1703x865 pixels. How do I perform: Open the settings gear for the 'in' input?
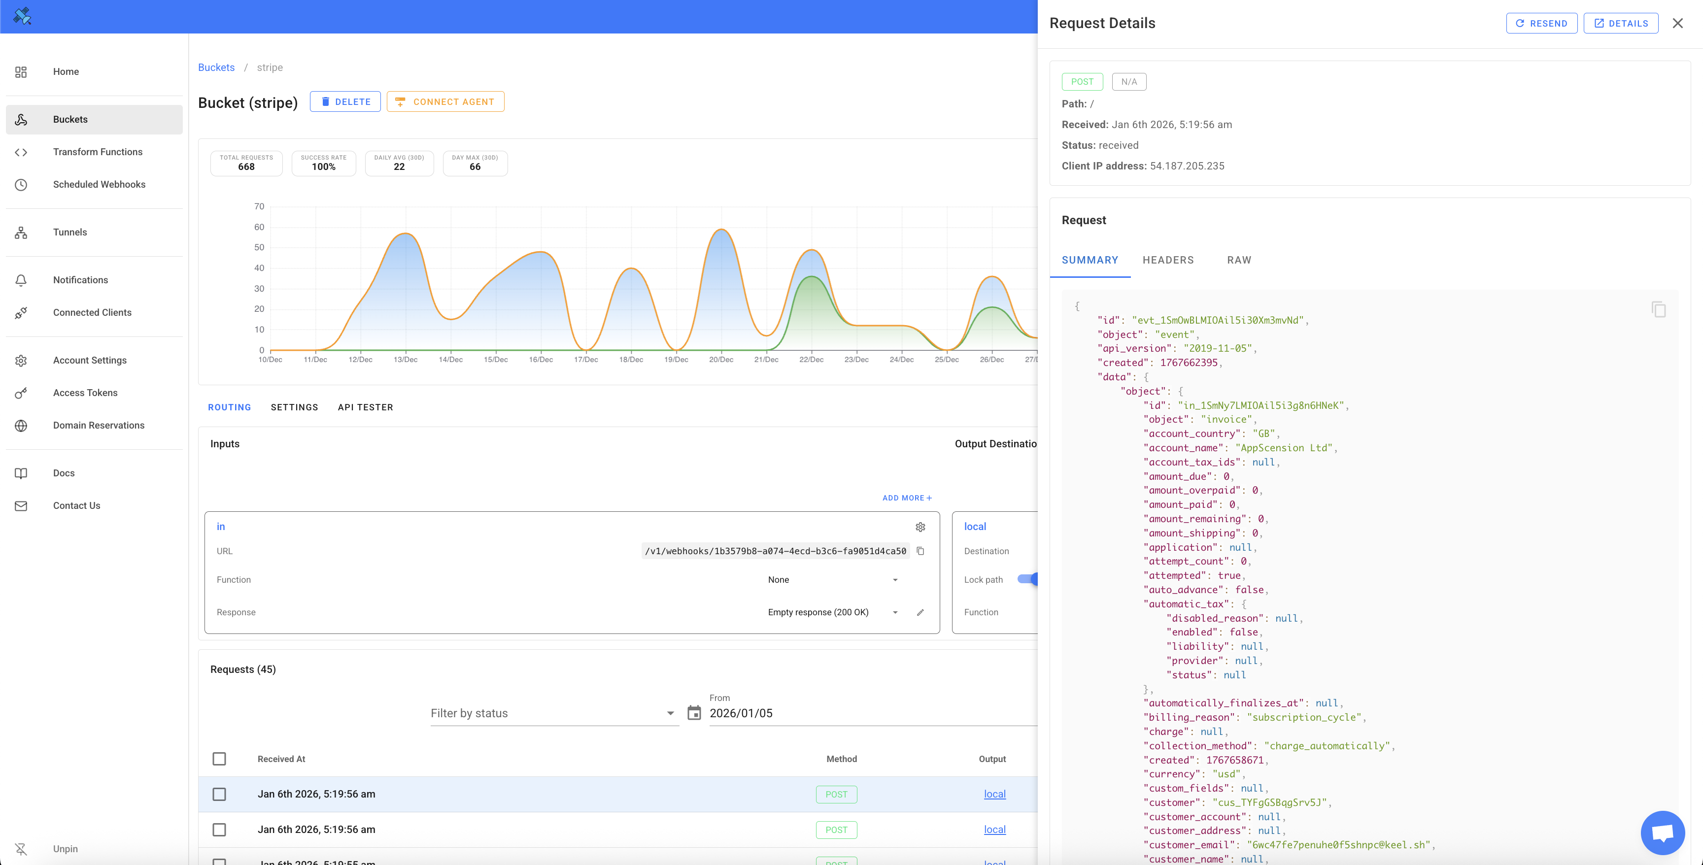click(921, 527)
